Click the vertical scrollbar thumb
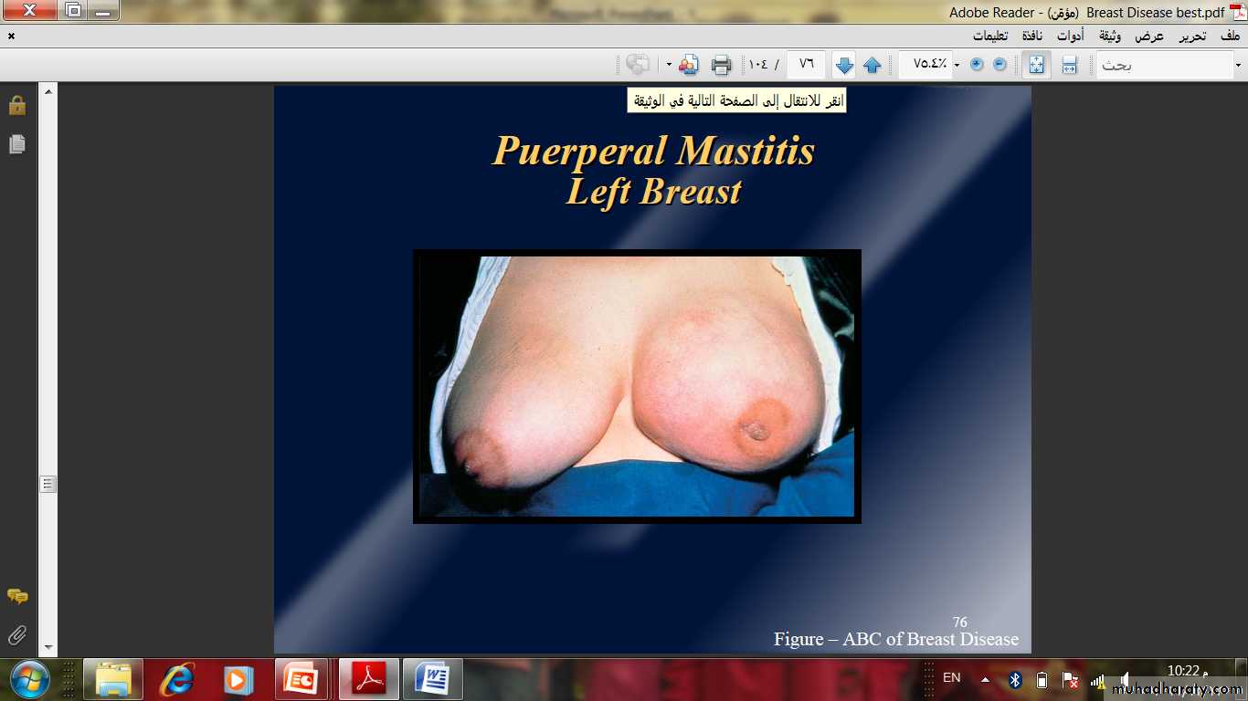 [x=48, y=484]
